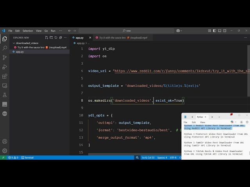
Task: Click the command center search box
Action: (x=126, y=31)
